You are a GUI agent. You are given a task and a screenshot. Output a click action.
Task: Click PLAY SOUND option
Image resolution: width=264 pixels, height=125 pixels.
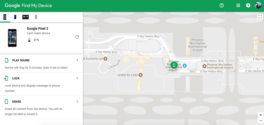pos(21,60)
